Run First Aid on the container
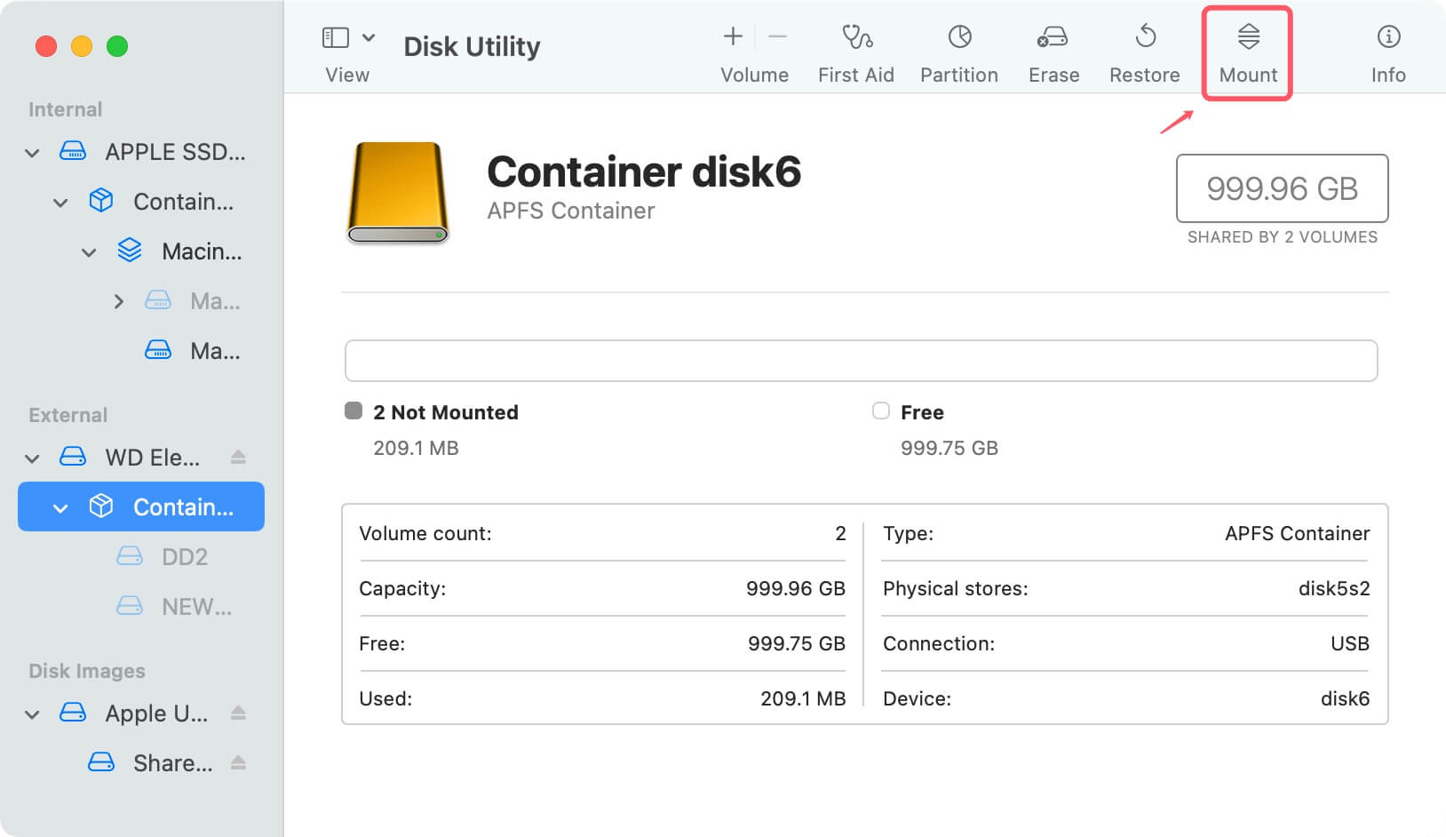Image resolution: width=1446 pixels, height=837 pixels. point(855,49)
